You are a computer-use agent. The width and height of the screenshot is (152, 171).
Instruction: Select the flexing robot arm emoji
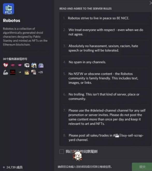[x=6, y=72]
